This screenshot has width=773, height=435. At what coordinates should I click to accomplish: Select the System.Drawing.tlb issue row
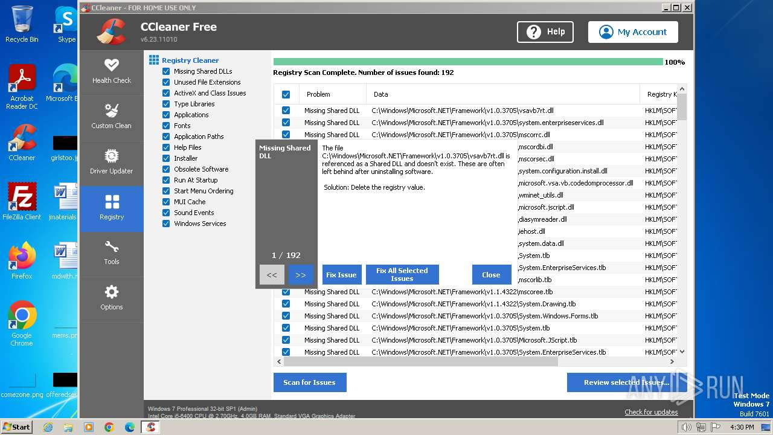[475, 304]
